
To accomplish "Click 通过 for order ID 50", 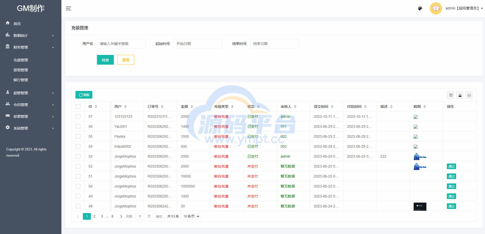I will tap(451, 186).
